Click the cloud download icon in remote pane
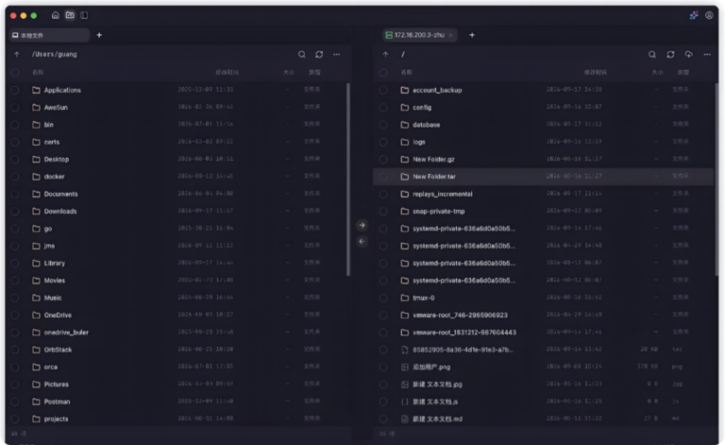The width and height of the screenshot is (725, 445). coord(688,55)
